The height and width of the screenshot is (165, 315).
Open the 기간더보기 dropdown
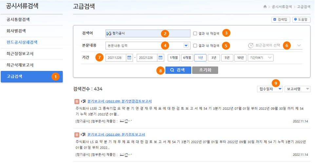click(261, 58)
